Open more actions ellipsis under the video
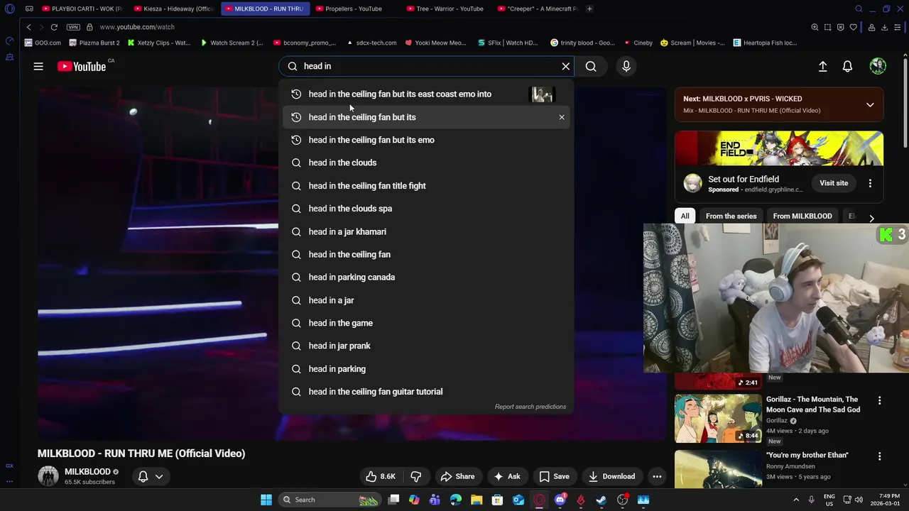The image size is (909, 511). click(x=658, y=476)
